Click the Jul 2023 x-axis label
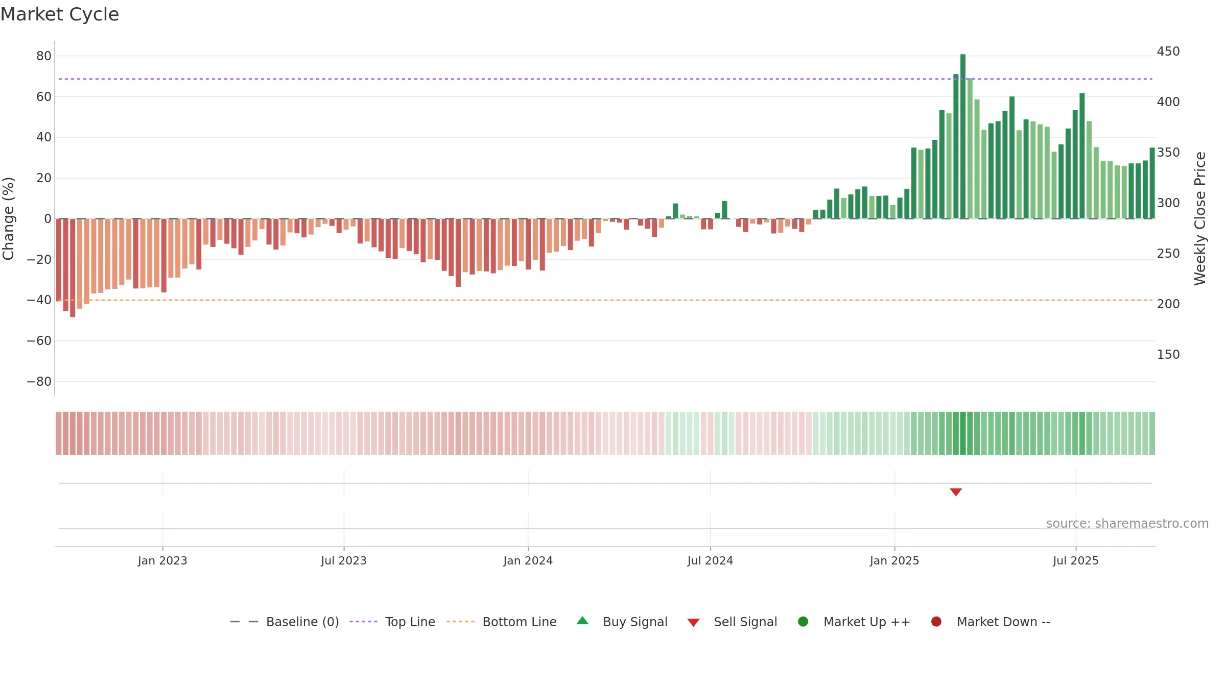 [x=344, y=560]
